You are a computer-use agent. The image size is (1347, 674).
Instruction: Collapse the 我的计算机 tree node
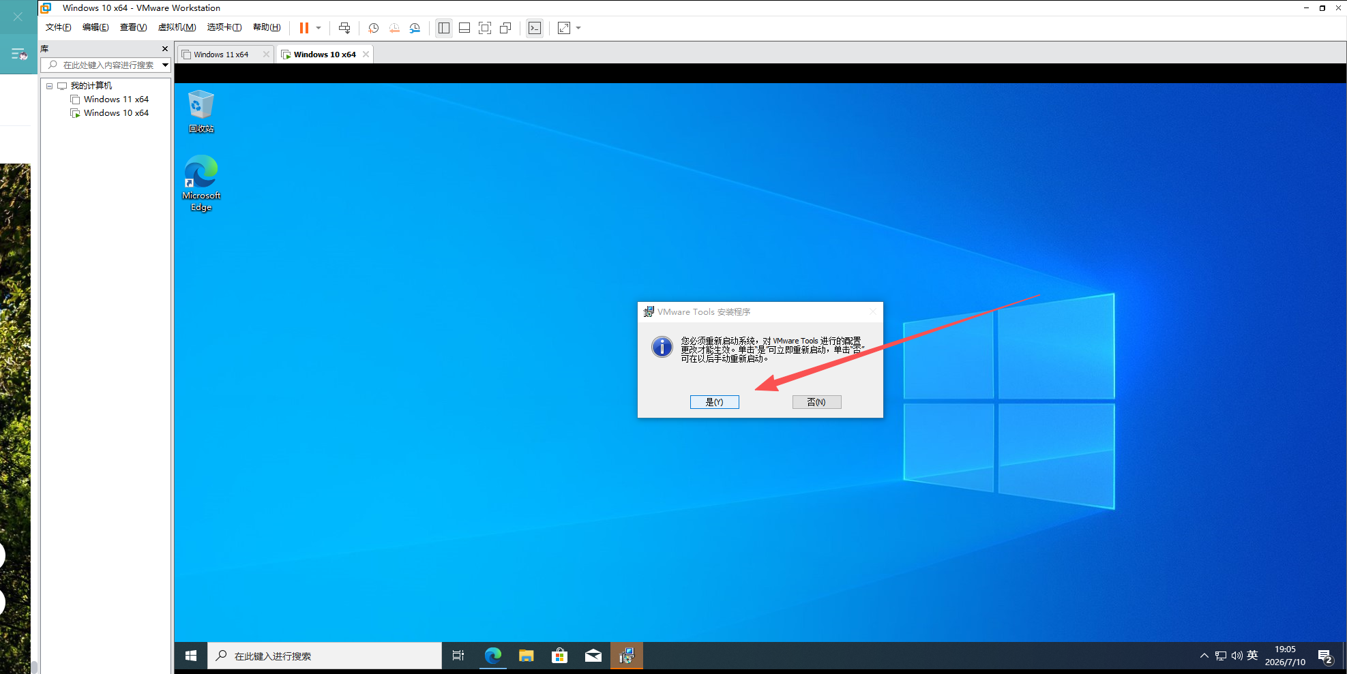click(x=49, y=86)
